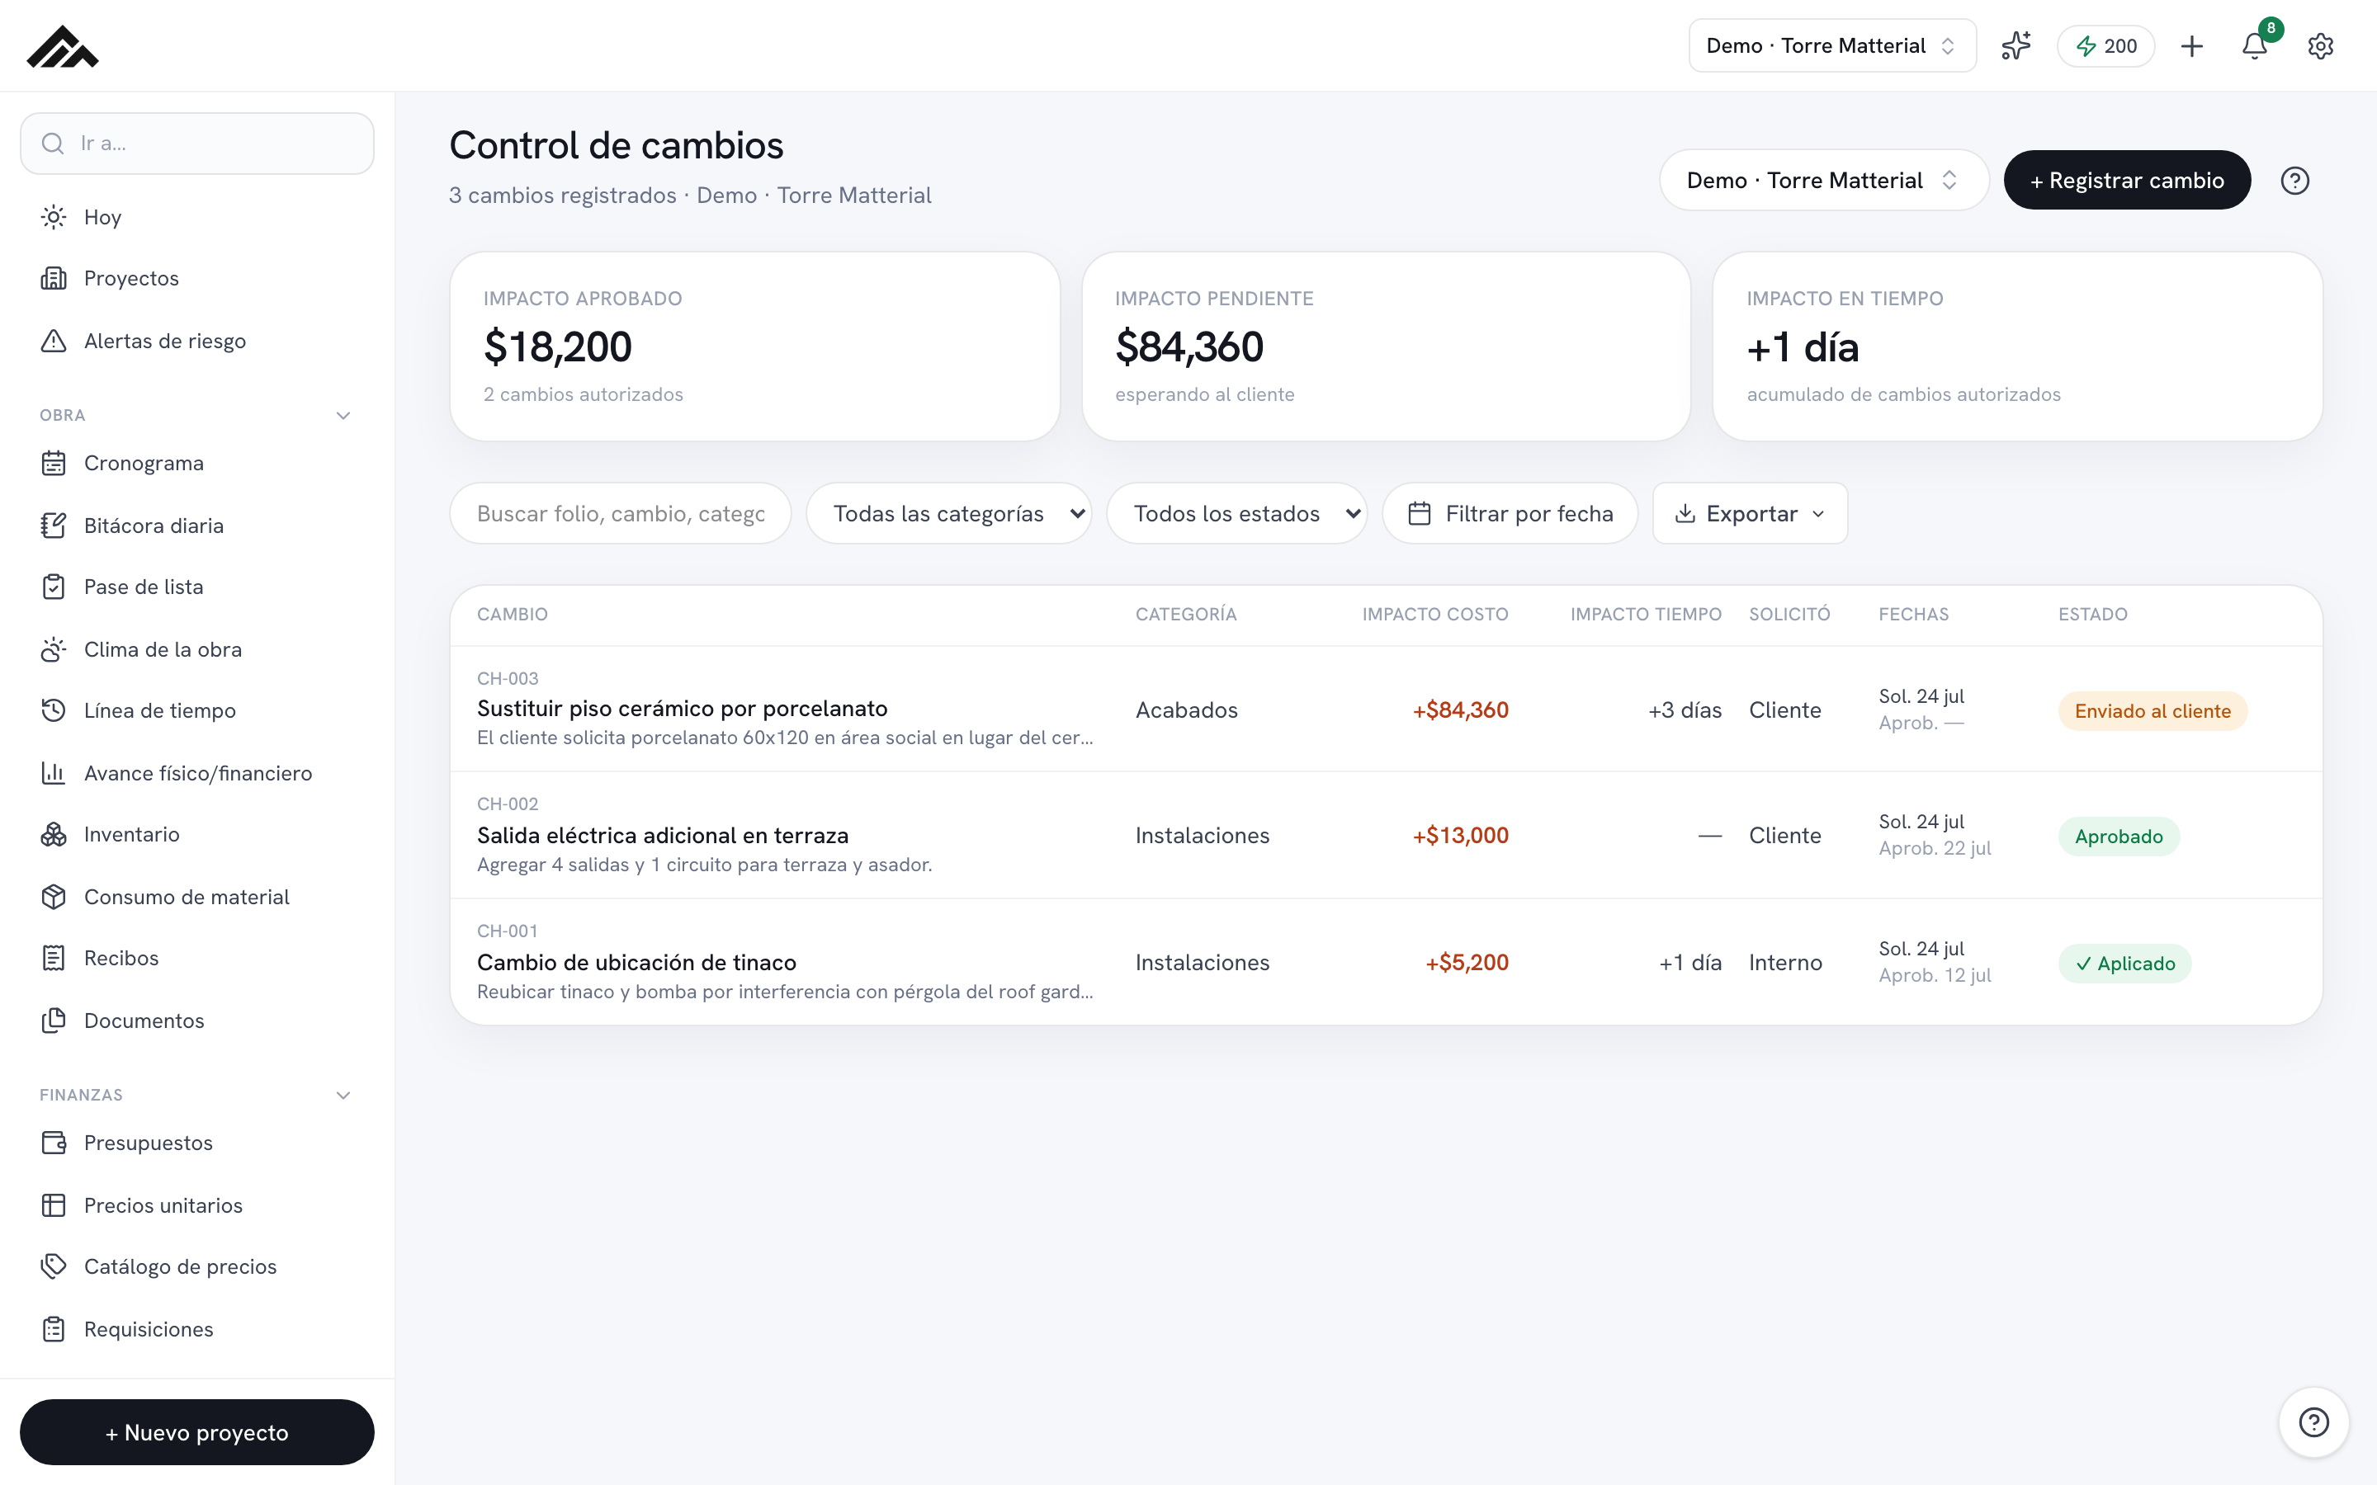This screenshot has width=2377, height=1485.
Task: Click the floating help button at bottom right
Action: pos(2313,1422)
